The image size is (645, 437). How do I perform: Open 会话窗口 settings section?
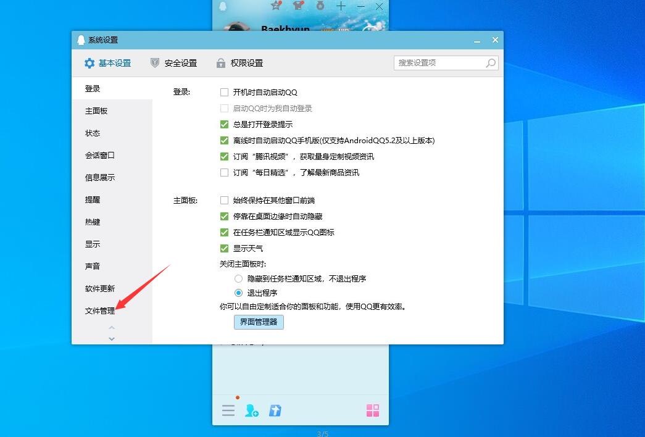(x=112, y=155)
